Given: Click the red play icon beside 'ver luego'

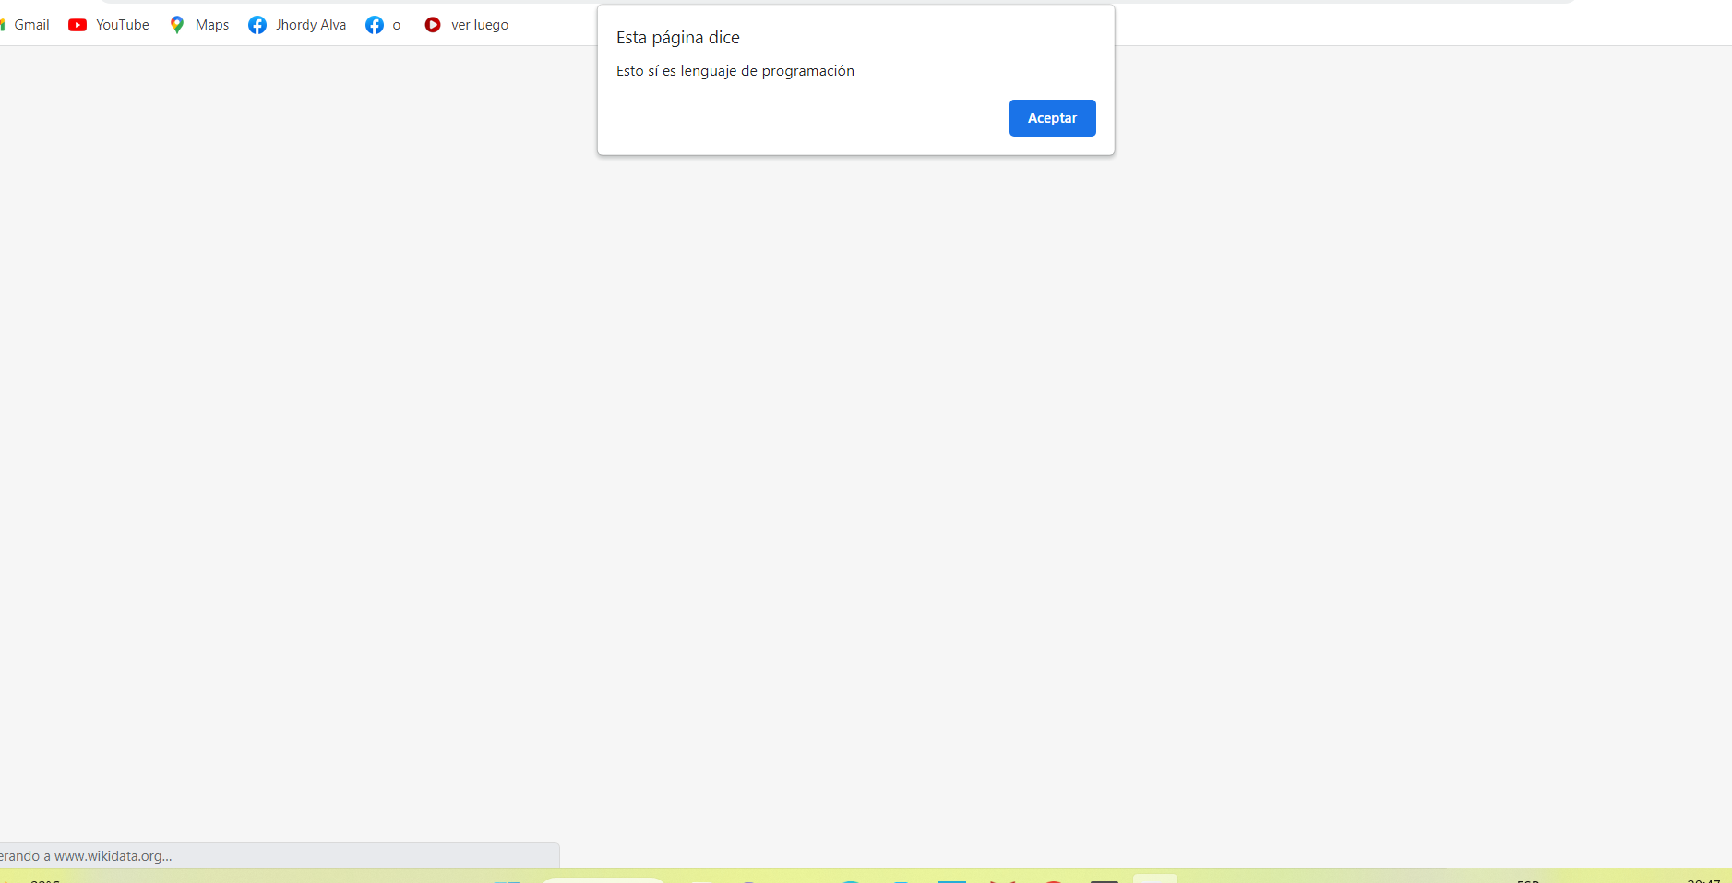Looking at the screenshot, I should click(x=433, y=25).
